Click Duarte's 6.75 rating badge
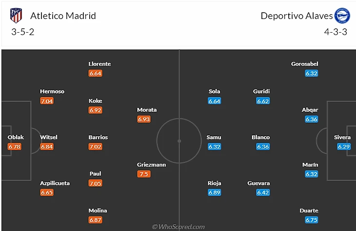 pyautogui.click(x=311, y=220)
